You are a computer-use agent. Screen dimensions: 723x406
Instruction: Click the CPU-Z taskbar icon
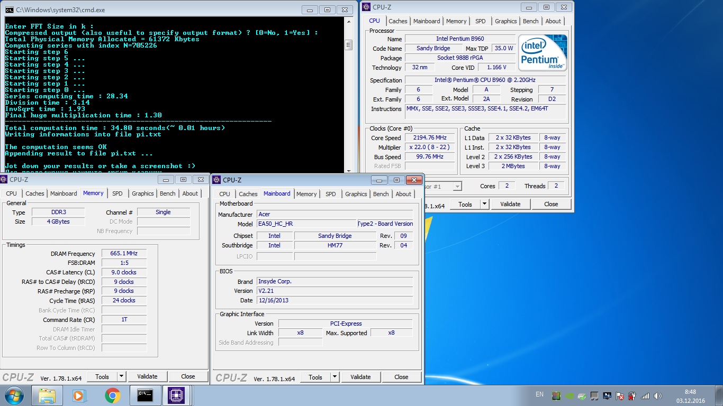pyautogui.click(x=175, y=395)
